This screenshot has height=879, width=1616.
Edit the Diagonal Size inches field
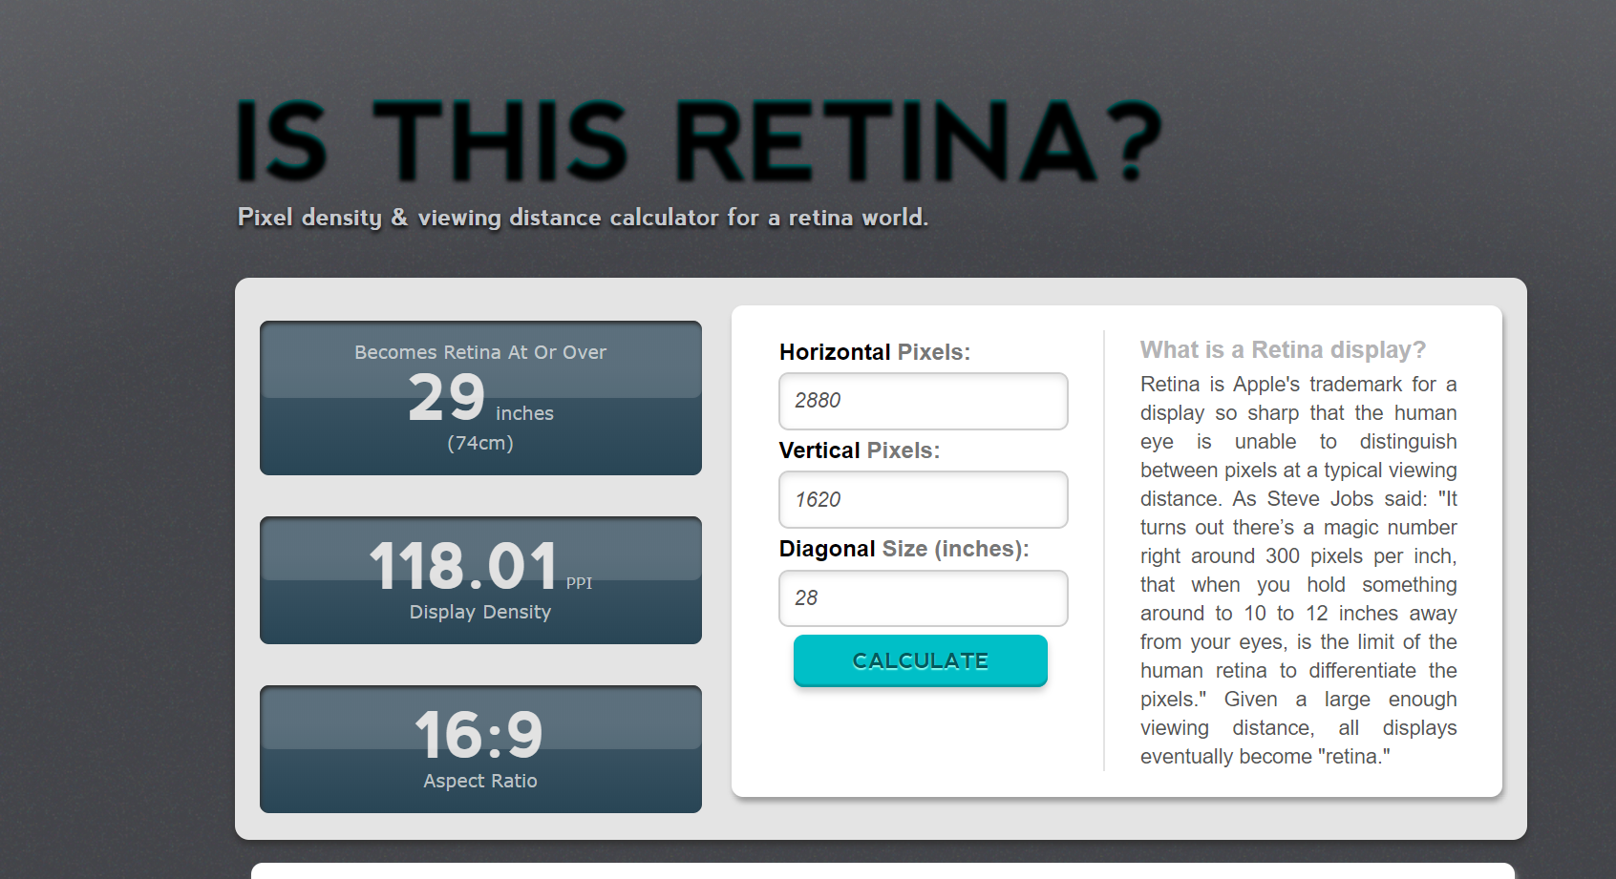[x=924, y=598]
